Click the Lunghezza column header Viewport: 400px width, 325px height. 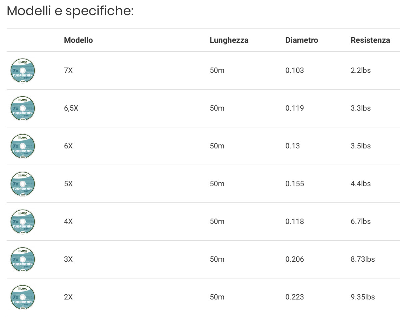pos(229,40)
